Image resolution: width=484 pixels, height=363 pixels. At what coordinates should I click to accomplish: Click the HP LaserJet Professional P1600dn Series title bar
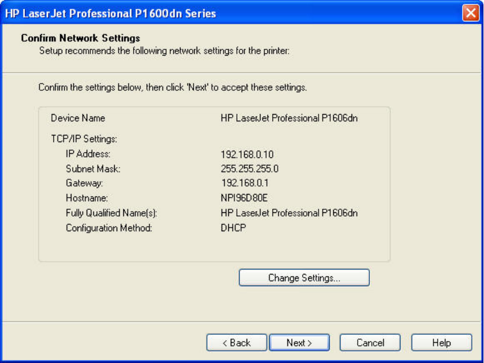click(183, 13)
